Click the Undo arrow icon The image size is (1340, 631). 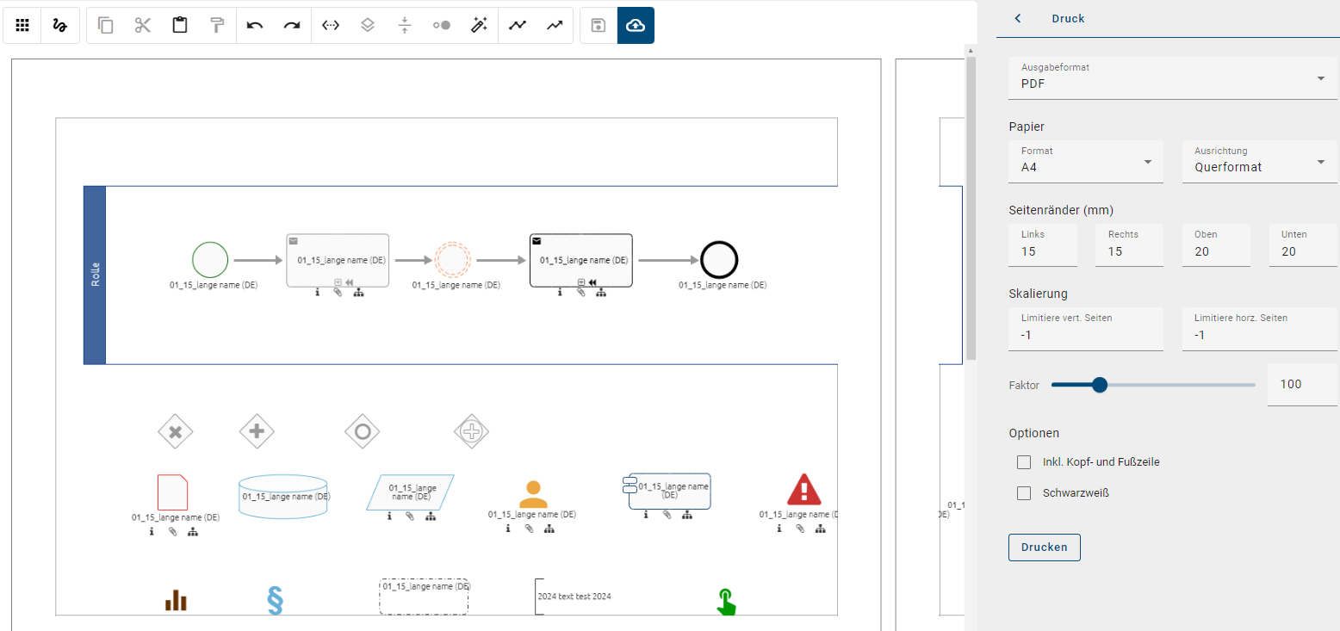click(x=255, y=25)
